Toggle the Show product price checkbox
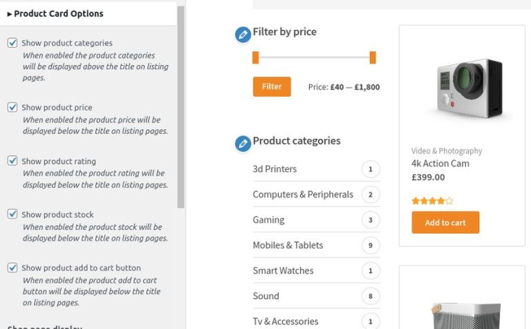 tap(12, 107)
